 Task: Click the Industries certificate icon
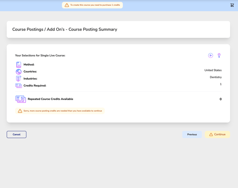pos(18,78)
